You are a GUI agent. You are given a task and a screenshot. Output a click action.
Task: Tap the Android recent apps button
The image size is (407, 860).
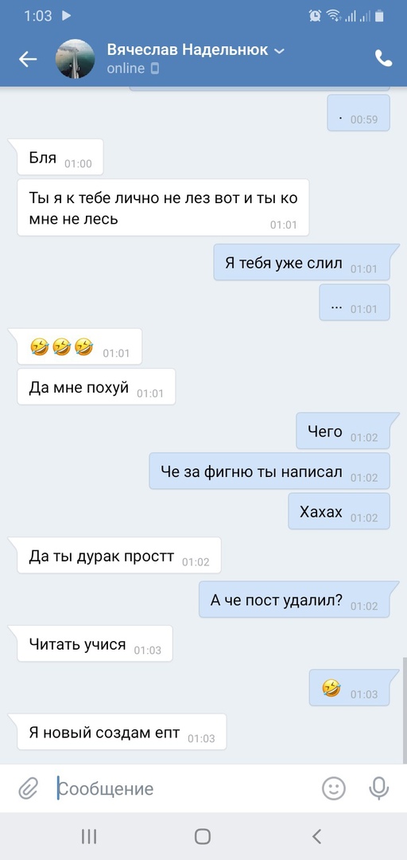pos(89,836)
